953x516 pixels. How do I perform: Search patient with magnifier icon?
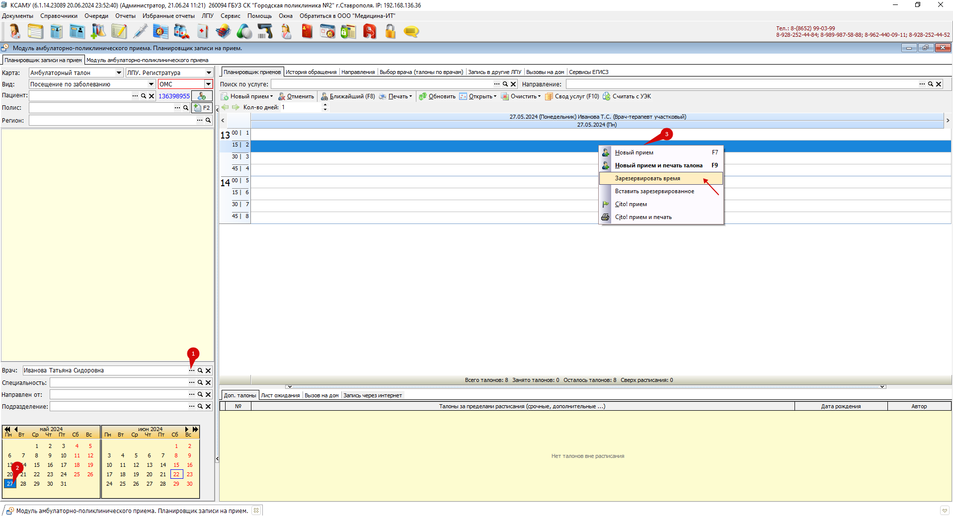tap(144, 96)
